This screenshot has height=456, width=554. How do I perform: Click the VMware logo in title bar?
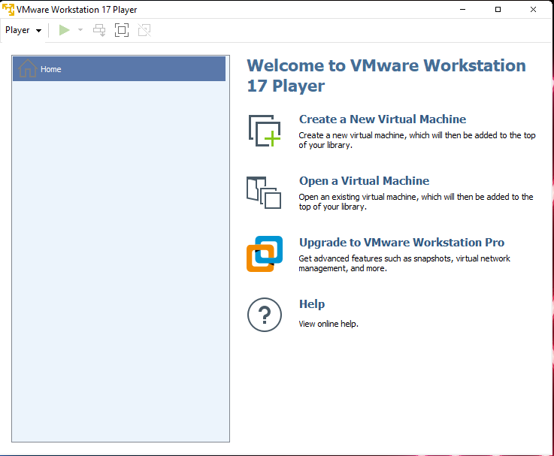[8, 10]
